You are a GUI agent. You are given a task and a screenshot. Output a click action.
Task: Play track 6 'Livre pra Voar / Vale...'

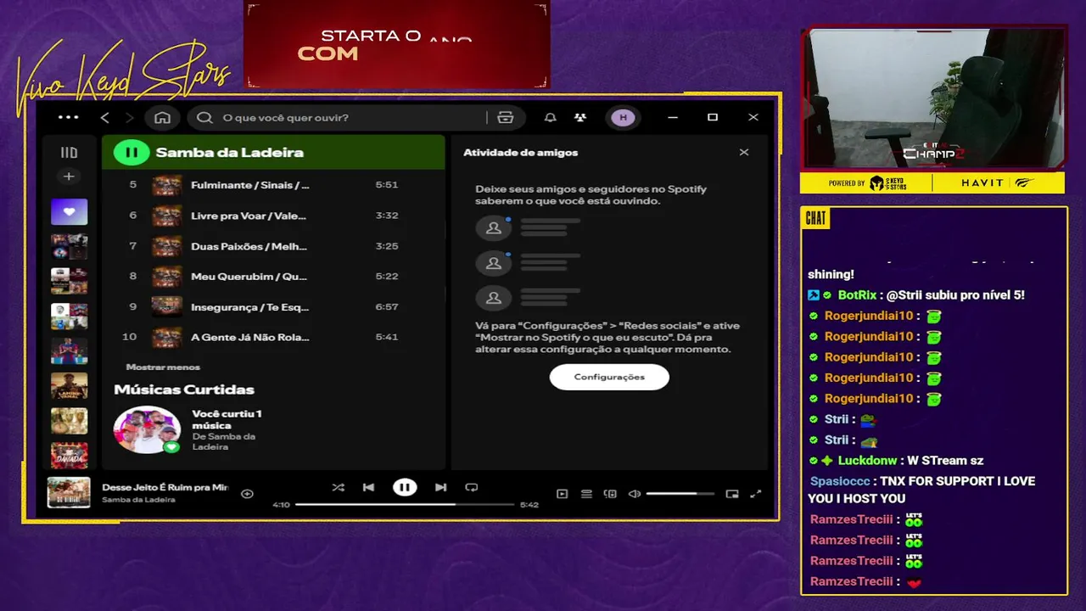(x=273, y=216)
